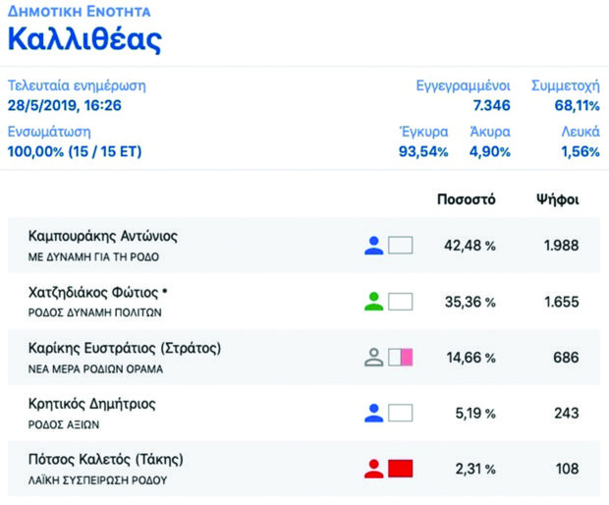Sort by the Ψήφοι column header
The width and height of the screenshot is (609, 505).
pyautogui.click(x=557, y=199)
